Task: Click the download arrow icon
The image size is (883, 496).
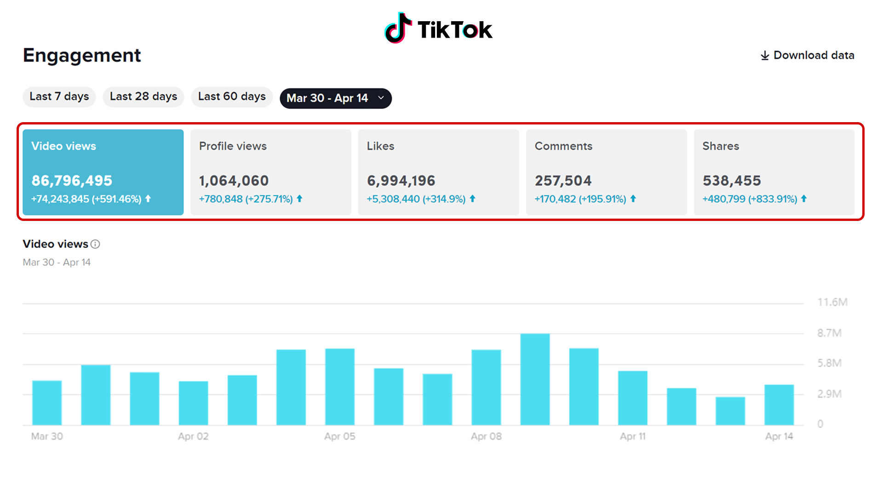Action: 764,56
